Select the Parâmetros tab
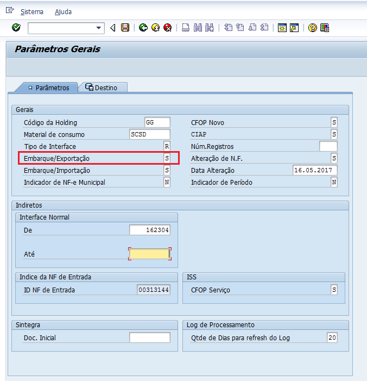 tap(48, 88)
